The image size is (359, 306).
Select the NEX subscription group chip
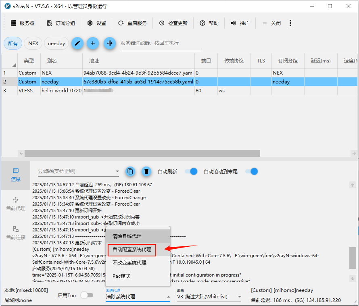33,43
